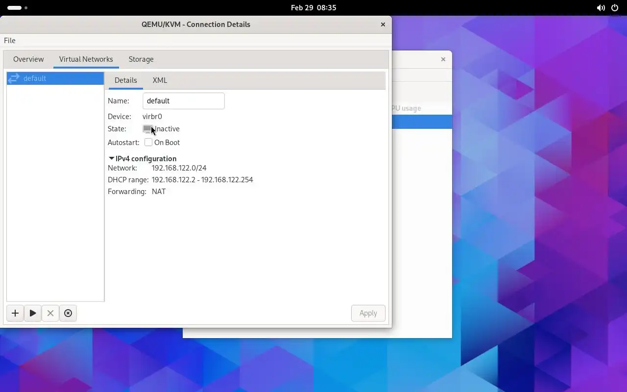Select the Virtual Networks tab
Image resolution: width=627 pixels, height=392 pixels.
[86, 59]
